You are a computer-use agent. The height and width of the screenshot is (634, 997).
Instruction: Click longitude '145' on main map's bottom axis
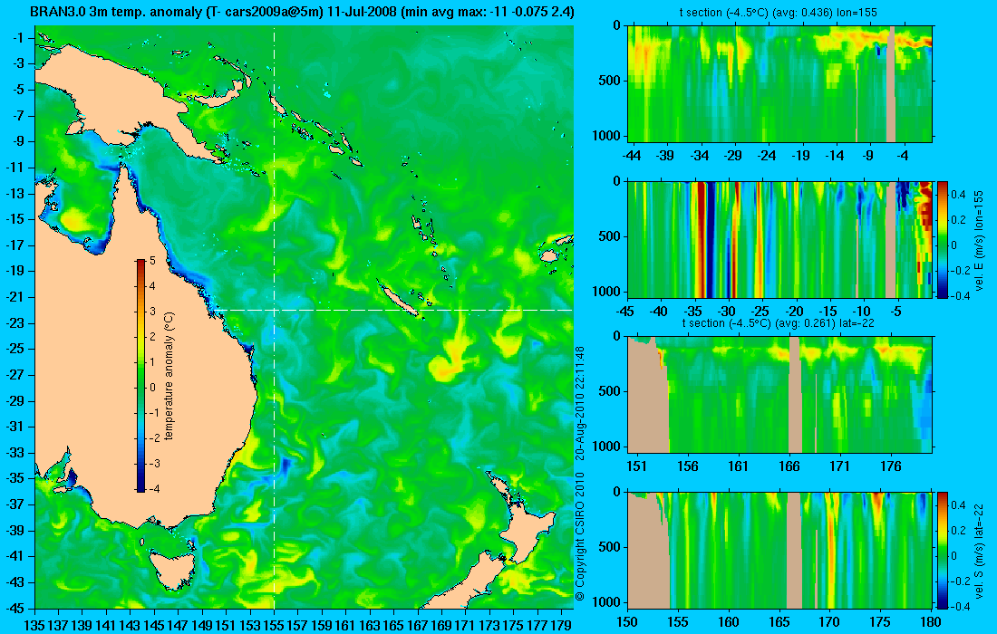(x=154, y=625)
